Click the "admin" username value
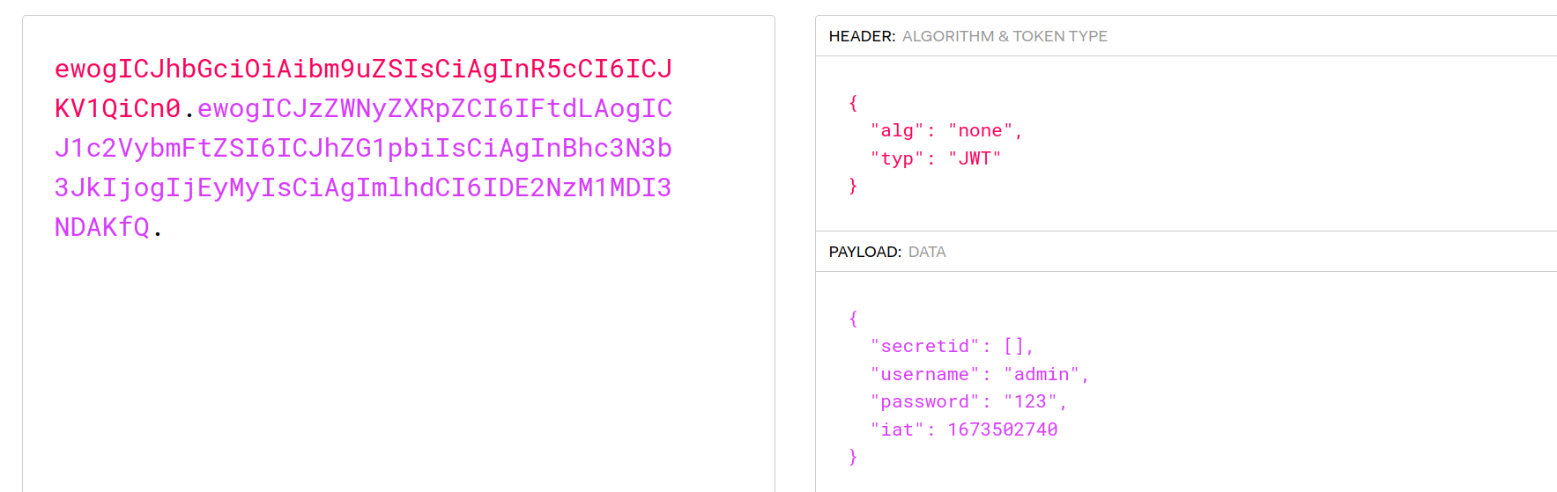1557x492 pixels. (1042, 375)
